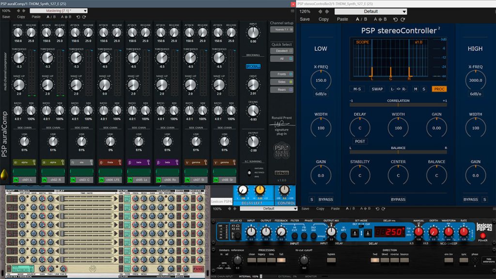This screenshot has height=279, width=496.
Task: Click the A to B copy arrow in stereoController
Action: [x=380, y=19]
